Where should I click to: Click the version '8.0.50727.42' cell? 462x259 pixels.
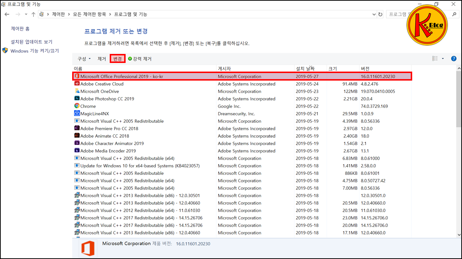[x=373, y=181]
